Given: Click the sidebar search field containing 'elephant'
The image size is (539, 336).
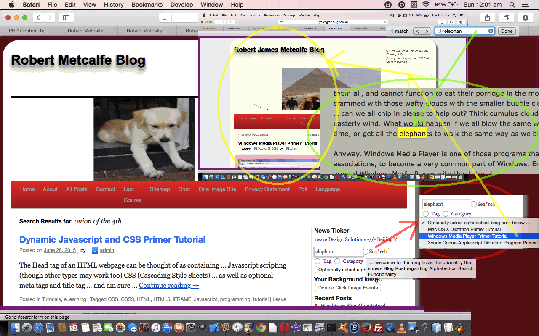Looking at the screenshot, I should [x=339, y=252].
